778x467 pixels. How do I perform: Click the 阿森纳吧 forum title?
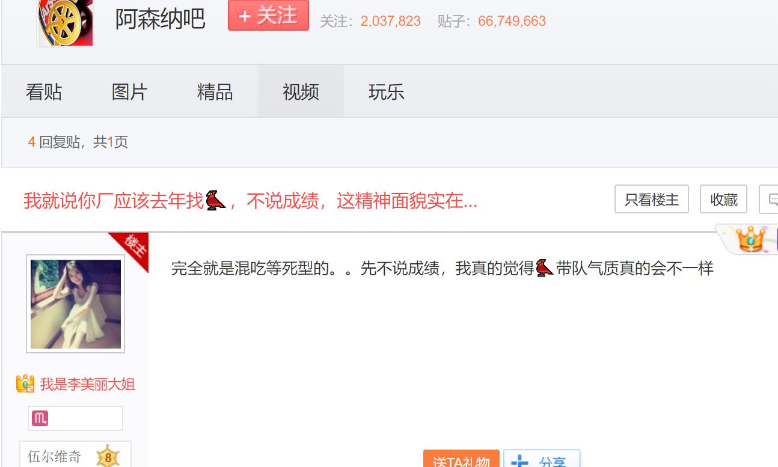161,19
